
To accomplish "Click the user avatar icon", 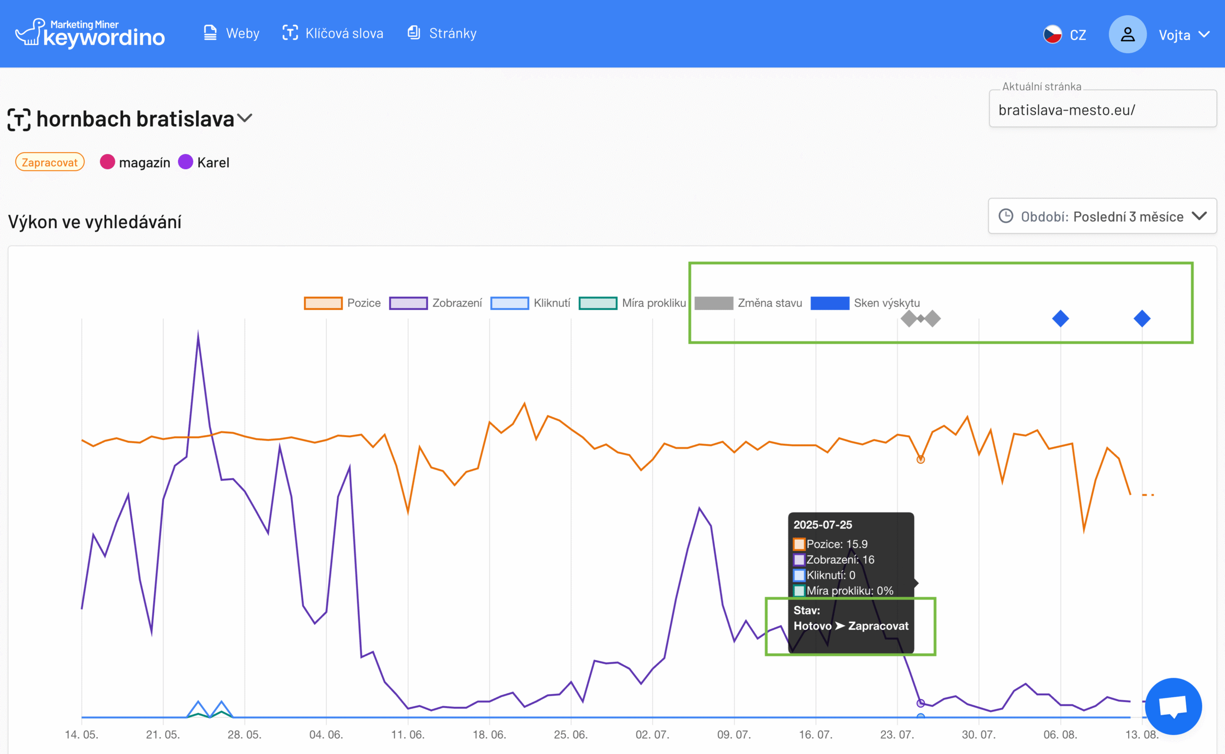I will [x=1127, y=34].
